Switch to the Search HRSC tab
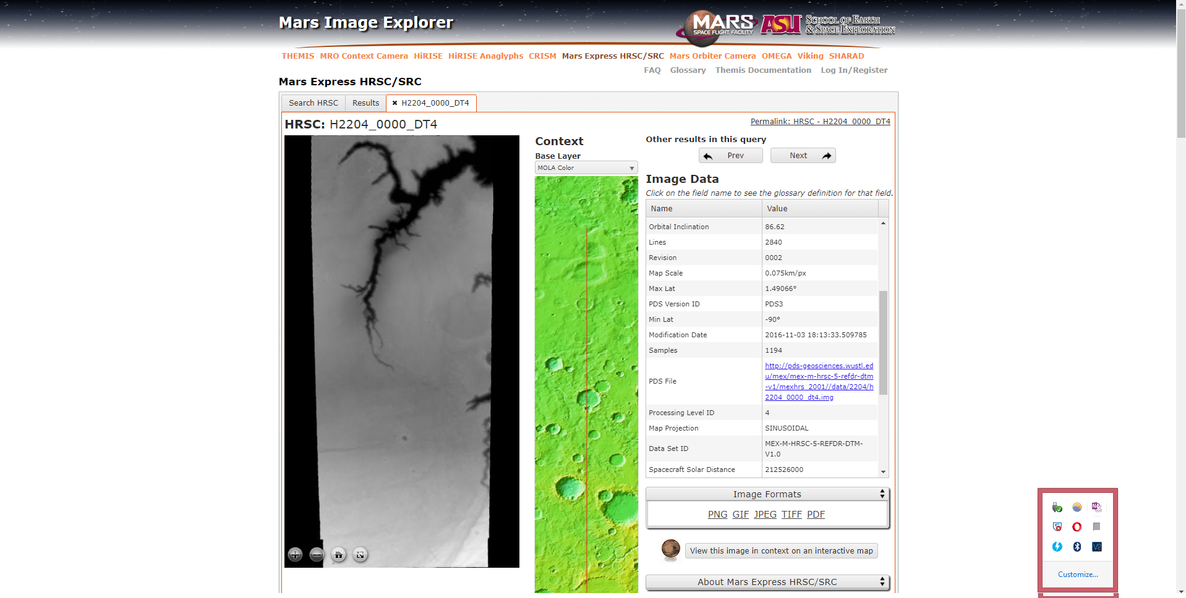This screenshot has height=598, width=1186. [314, 103]
